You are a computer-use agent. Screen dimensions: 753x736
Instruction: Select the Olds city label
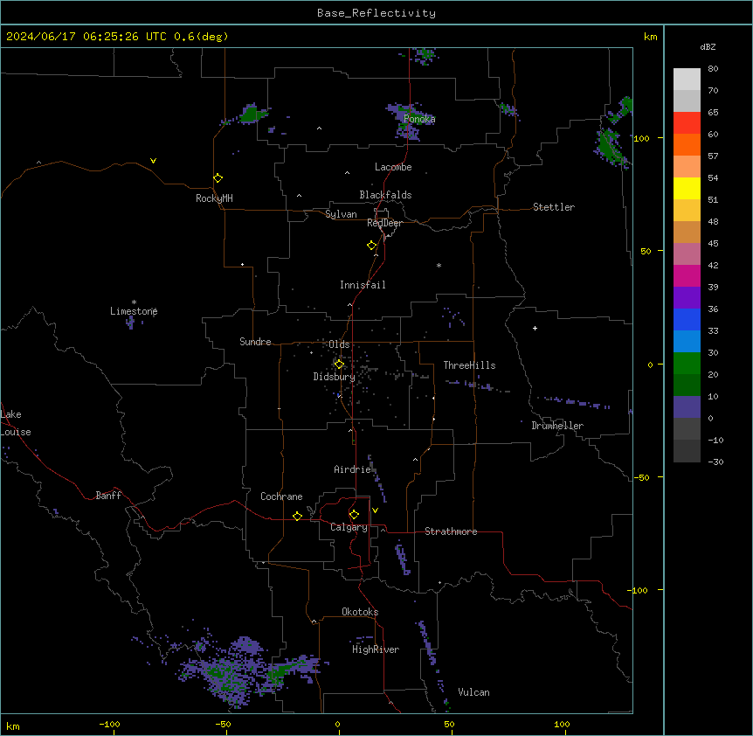click(x=339, y=344)
